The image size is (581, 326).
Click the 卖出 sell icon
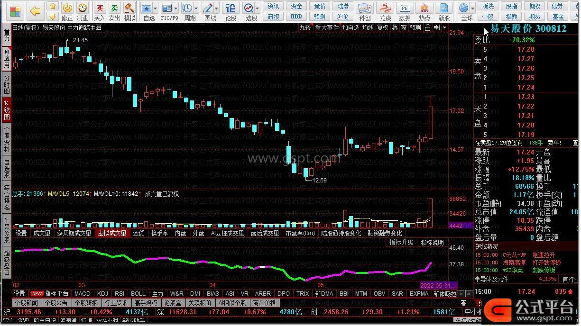point(114,8)
